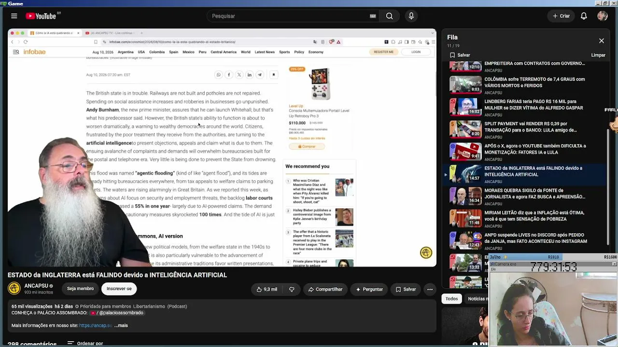Click the magnifying glass search button
The width and height of the screenshot is (618, 347).
coord(389,16)
